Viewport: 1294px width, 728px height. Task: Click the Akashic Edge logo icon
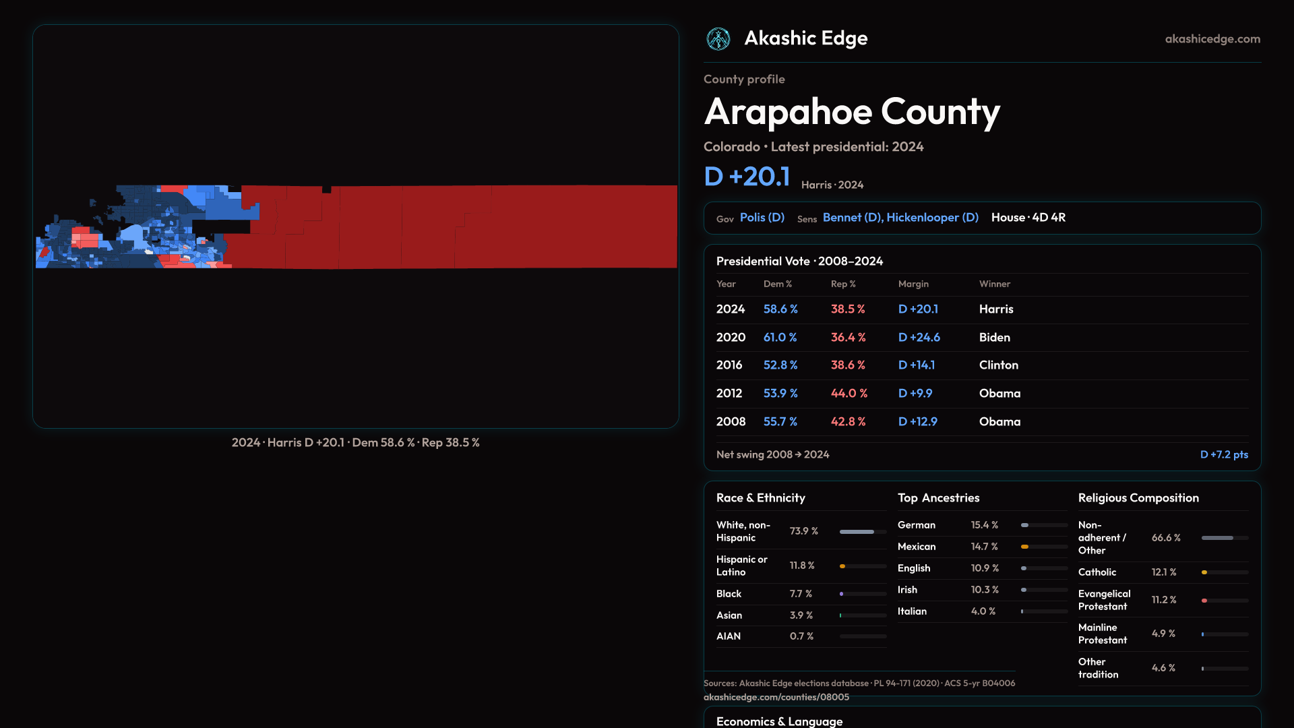(718, 39)
